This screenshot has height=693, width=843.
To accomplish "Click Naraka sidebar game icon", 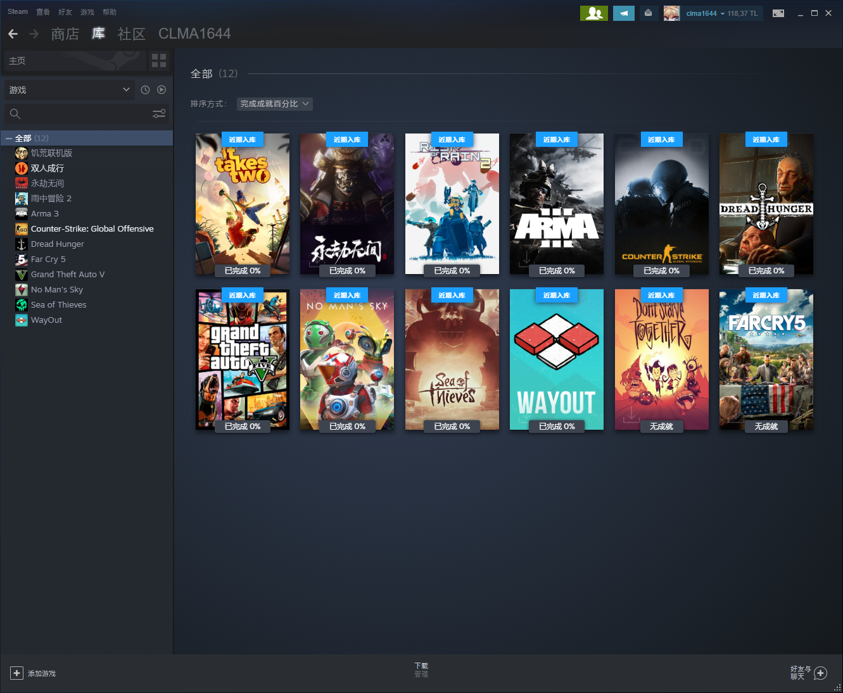I will [x=22, y=184].
